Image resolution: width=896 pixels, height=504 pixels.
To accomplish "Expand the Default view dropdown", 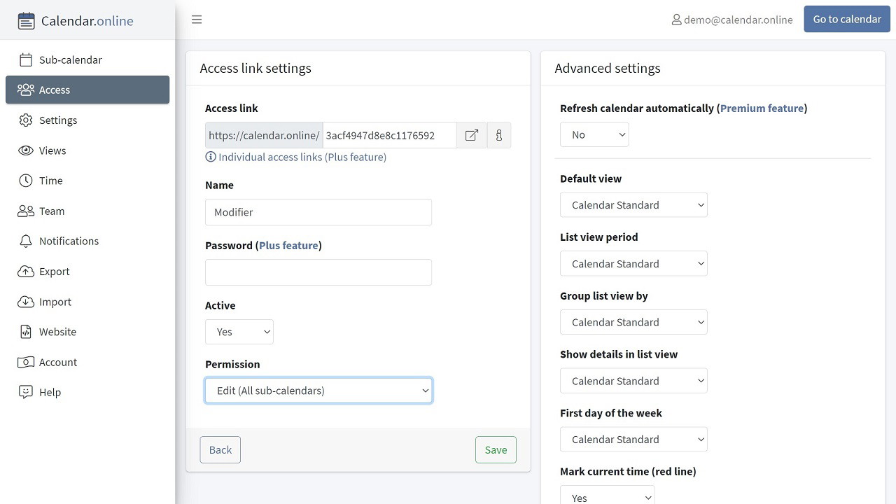I will coord(633,205).
